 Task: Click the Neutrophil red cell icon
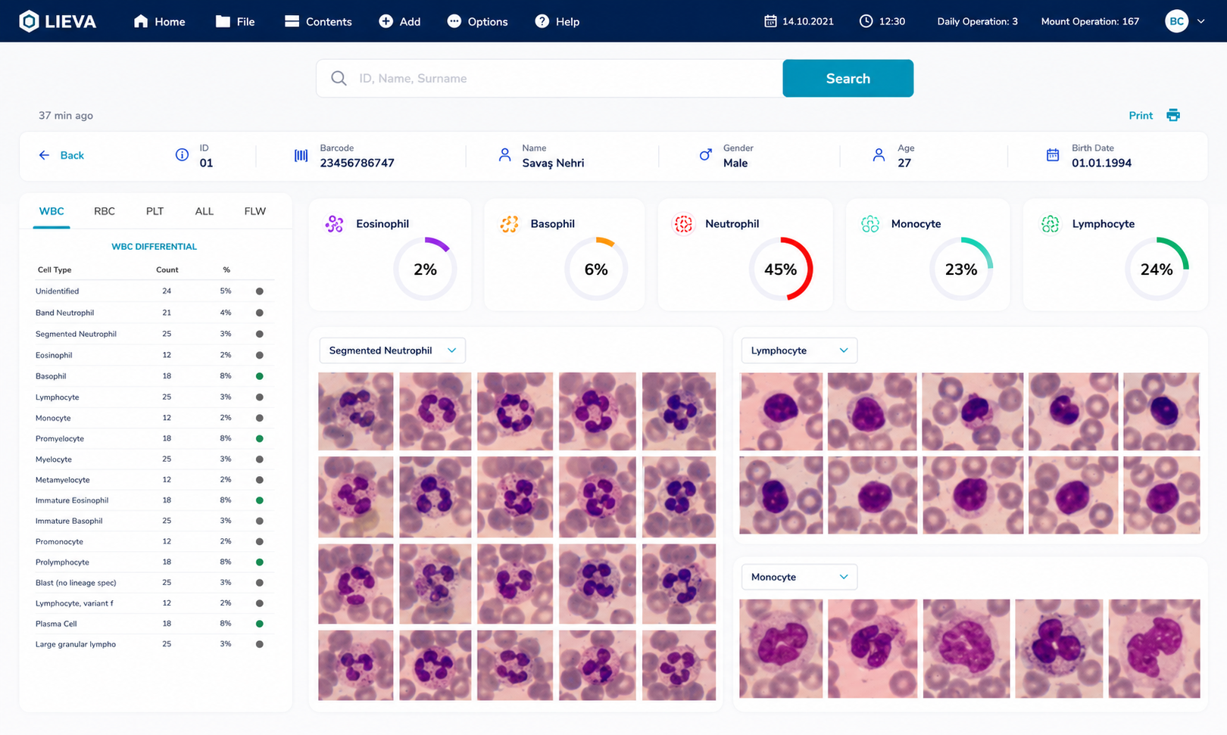tap(683, 223)
